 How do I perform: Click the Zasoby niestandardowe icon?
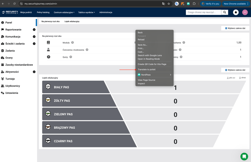click(2, 65)
